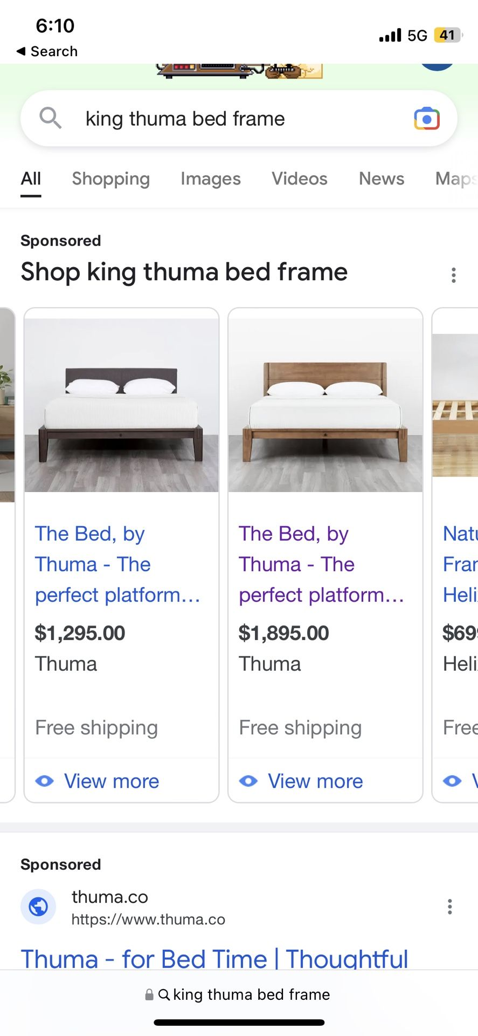Tap View more under $1,895.00 bed
478x1036 pixels.
315,781
